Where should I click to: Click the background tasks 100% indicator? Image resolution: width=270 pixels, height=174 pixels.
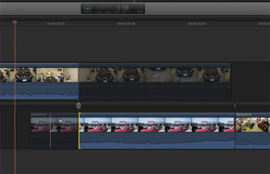tap(87, 9)
